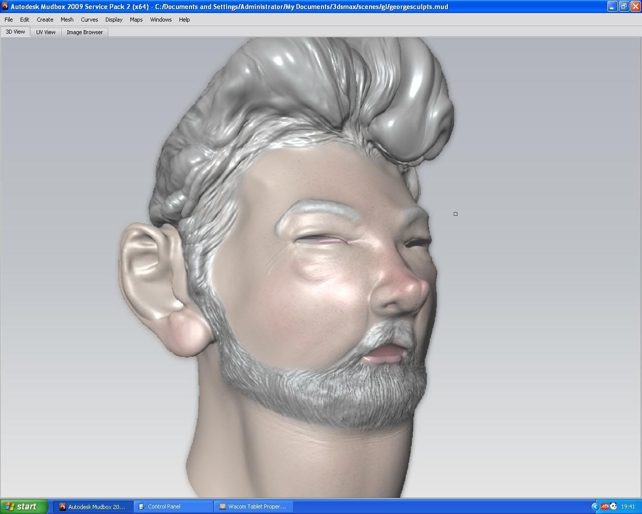Open the Maps menu
642x514 pixels.
click(x=136, y=20)
